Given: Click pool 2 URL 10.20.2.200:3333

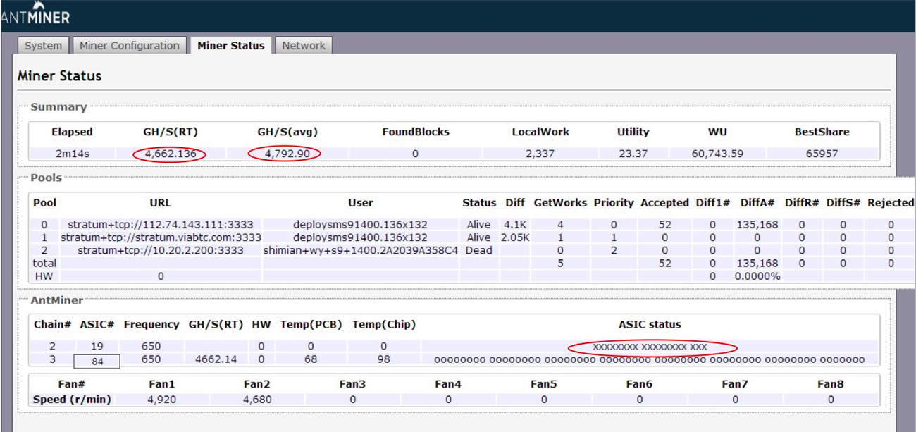Looking at the screenshot, I should click(161, 250).
